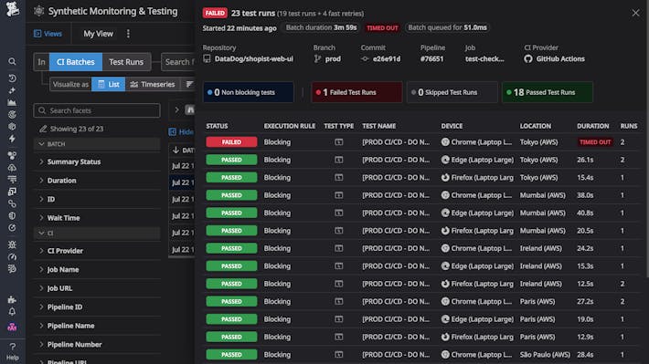Open the DataDog/shopist-web-ui repository link
This screenshot has height=364, width=649.
(x=254, y=58)
